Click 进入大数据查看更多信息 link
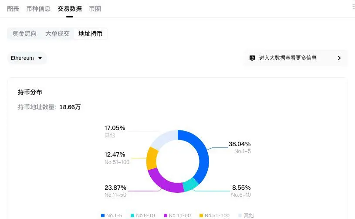The image size is (355, 219). click(288, 58)
